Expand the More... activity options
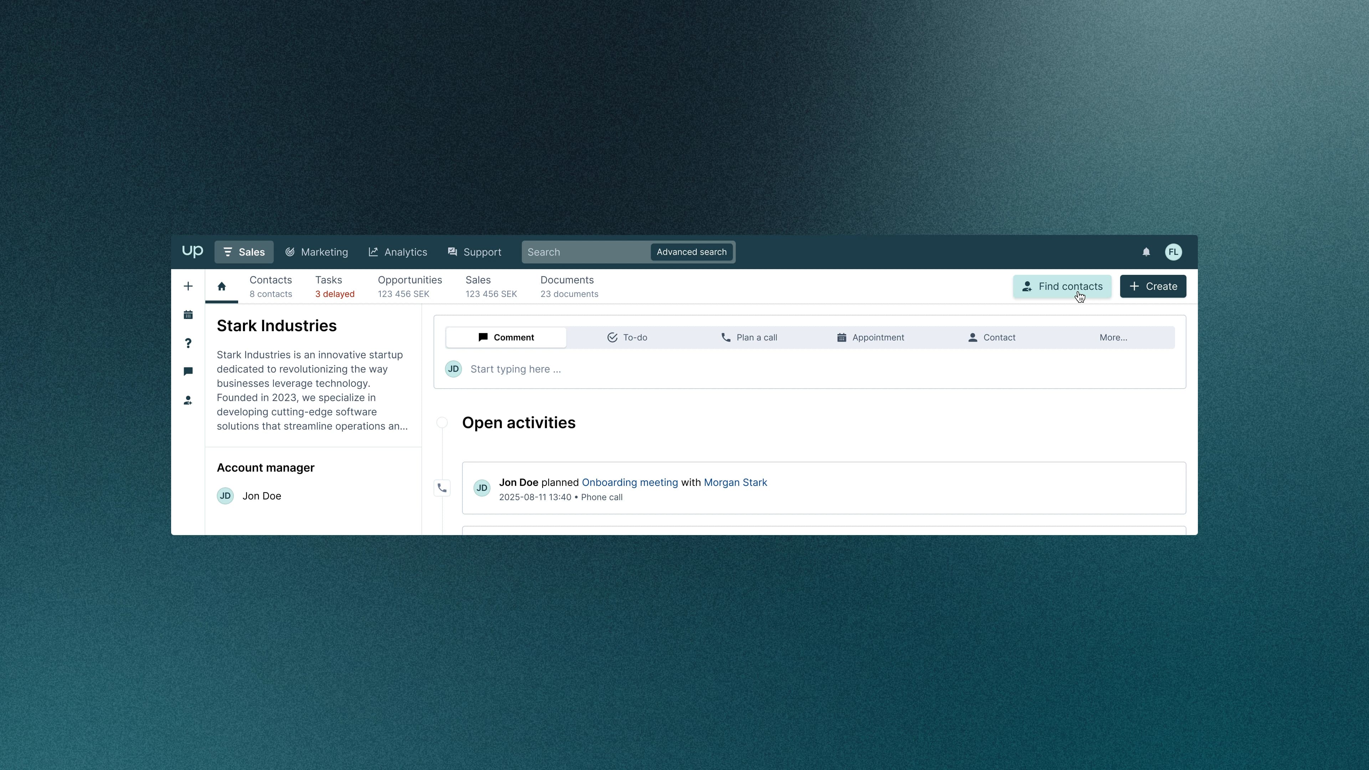Image resolution: width=1369 pixels, height=770 pixels. (x=1113, y=338)
